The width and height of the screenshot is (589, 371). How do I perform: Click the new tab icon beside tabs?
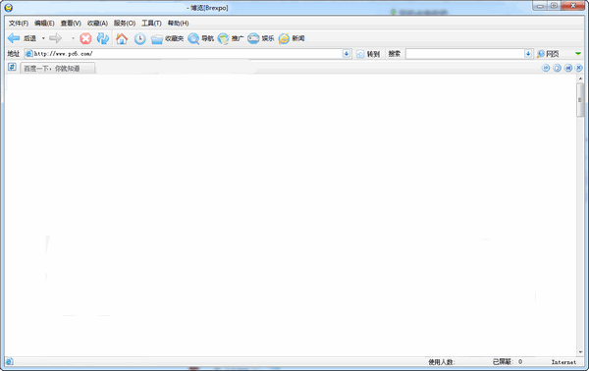(x=12, y=67)
